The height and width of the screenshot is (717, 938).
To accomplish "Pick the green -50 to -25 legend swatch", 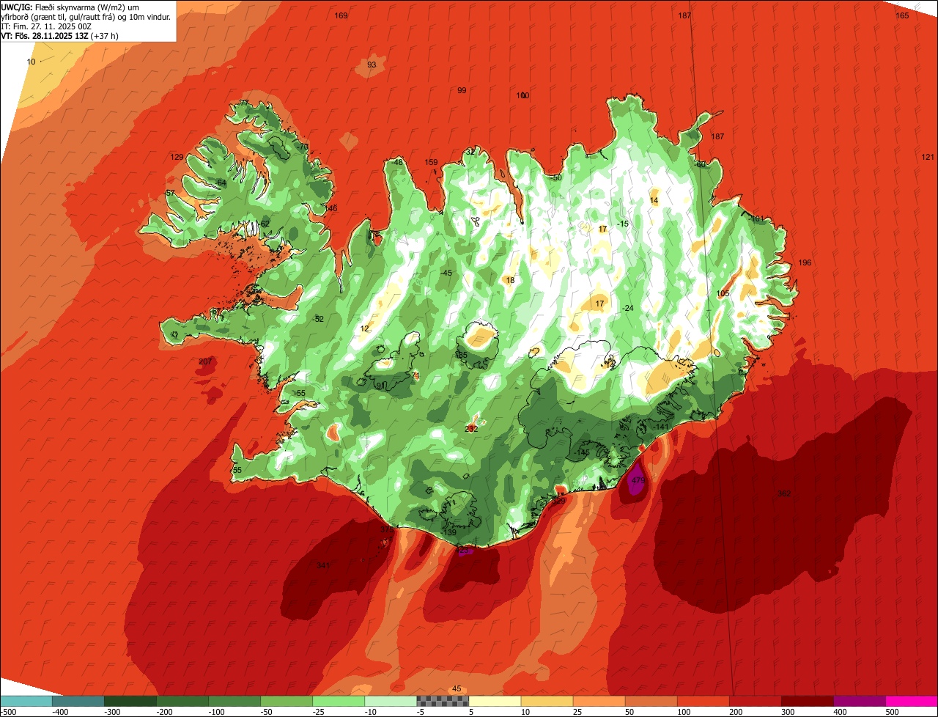I will (x=287, y=701).
